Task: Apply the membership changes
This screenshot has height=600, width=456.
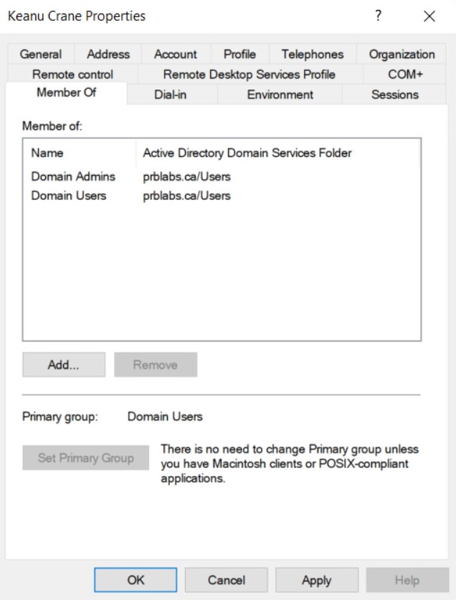Action: point(316,580)
